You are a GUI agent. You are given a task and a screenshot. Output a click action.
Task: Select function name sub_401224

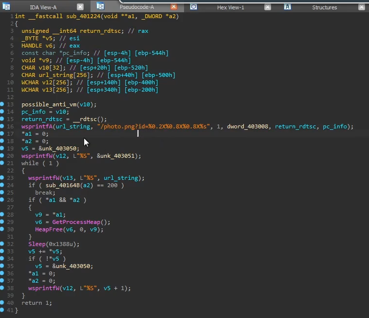pyautogui.click(x=83, y=16)
